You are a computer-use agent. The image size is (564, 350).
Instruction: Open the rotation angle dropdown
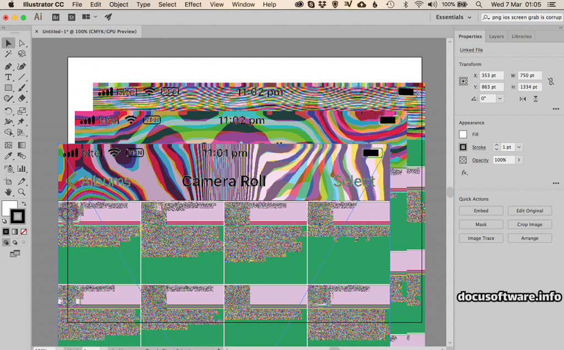(x=500, y=99)
